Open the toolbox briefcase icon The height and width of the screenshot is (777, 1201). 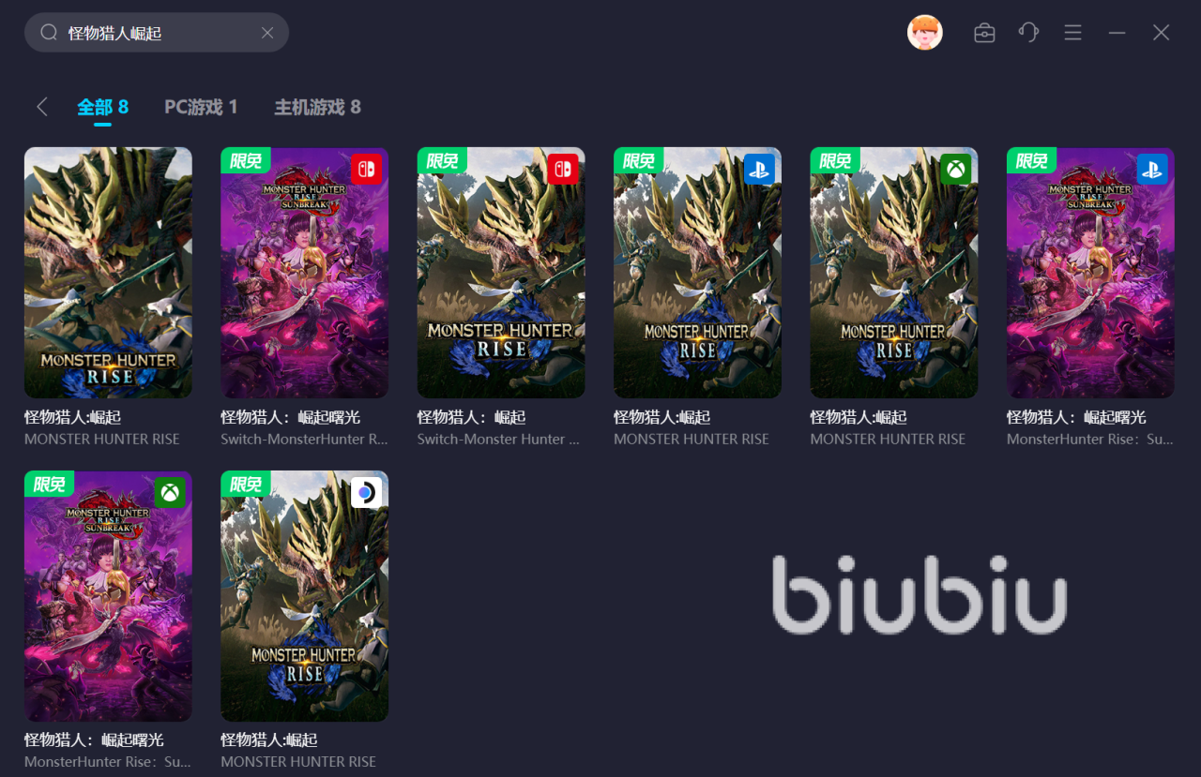pos(984,33)
